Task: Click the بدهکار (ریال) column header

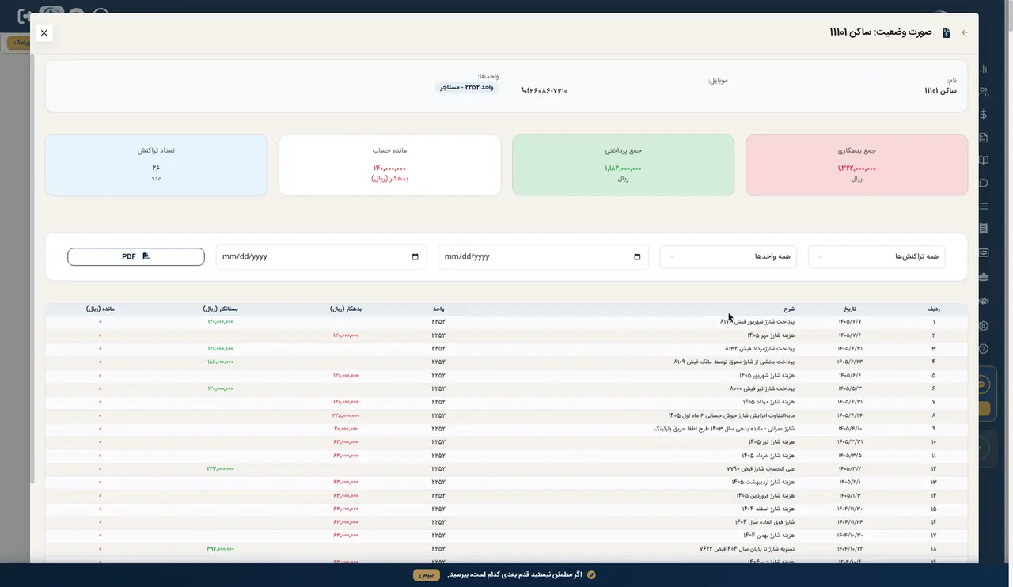Action: [346, 309]
